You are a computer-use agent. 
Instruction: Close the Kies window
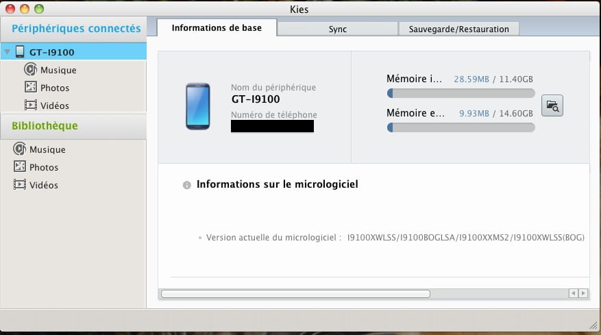10,9
